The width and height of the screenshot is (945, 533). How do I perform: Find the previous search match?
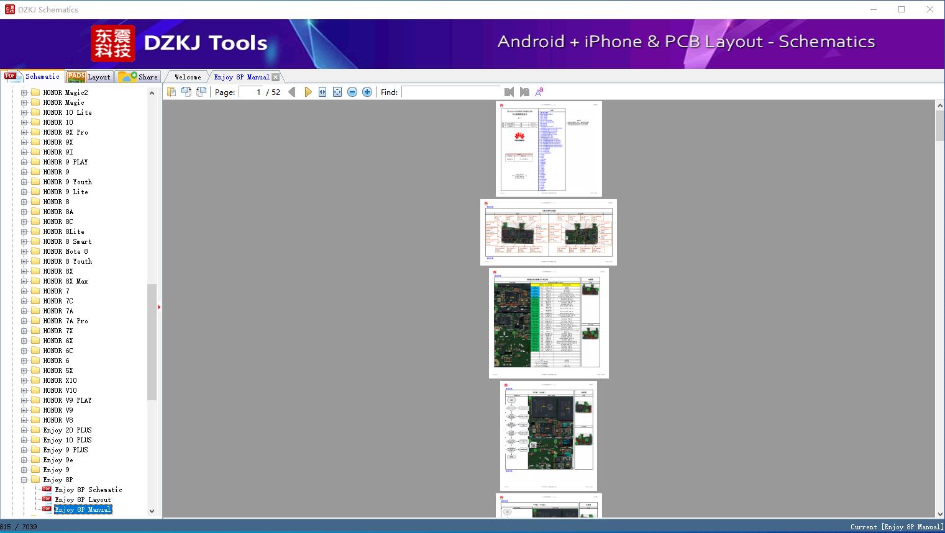[509, 92]
